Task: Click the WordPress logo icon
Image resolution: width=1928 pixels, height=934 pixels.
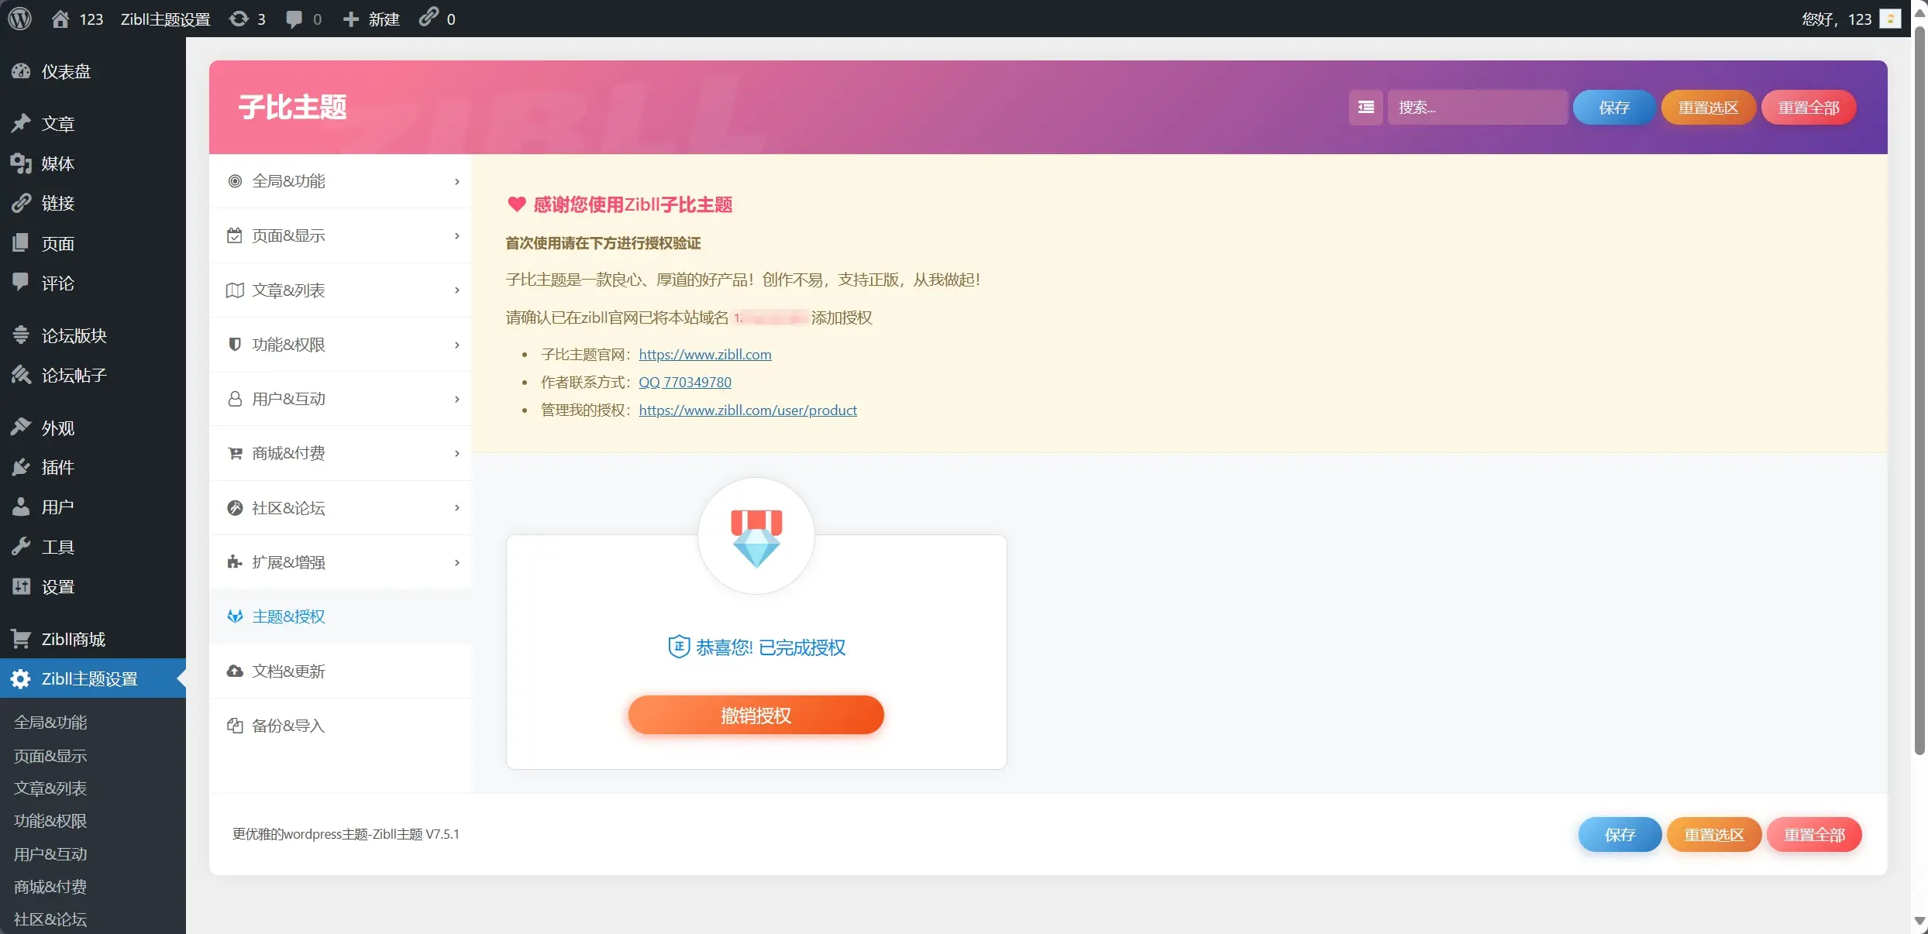Action: [x=20, y=19]
